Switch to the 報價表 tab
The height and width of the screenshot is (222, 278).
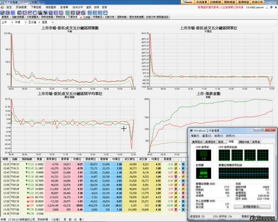5,17
